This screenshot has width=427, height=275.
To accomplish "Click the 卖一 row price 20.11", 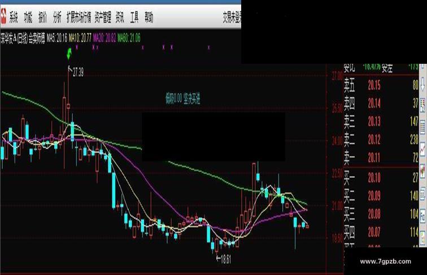I will [374, 158].
